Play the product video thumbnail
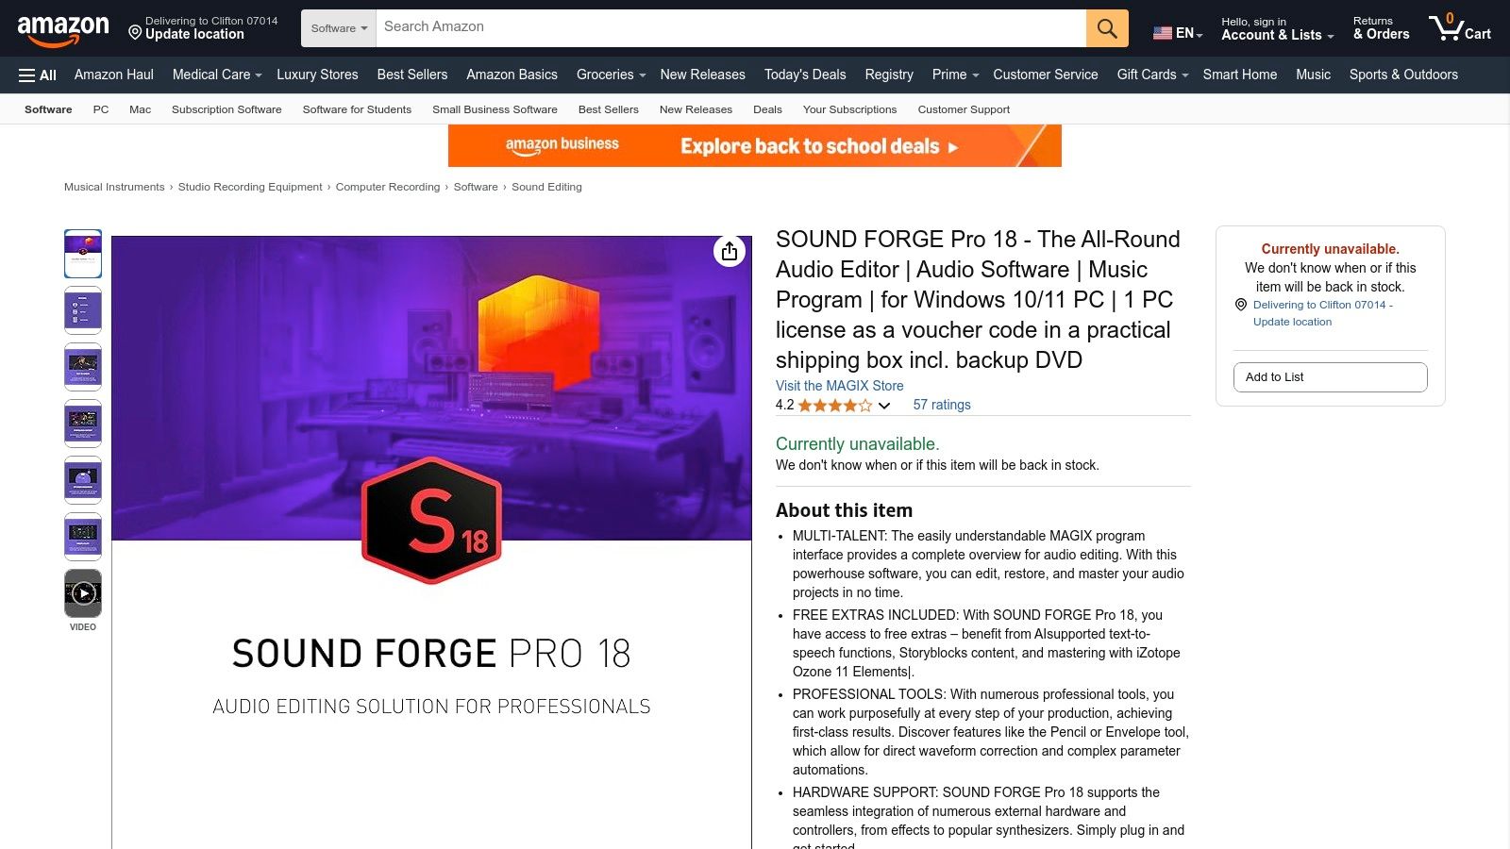Image resolution: width=1510 pixels, height=849 pixels. point(83,593)
